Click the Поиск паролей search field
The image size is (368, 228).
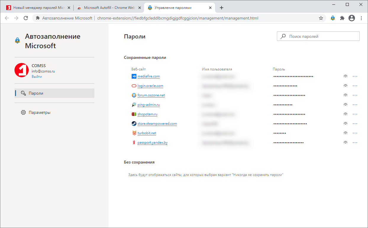(x=318, y=36)
